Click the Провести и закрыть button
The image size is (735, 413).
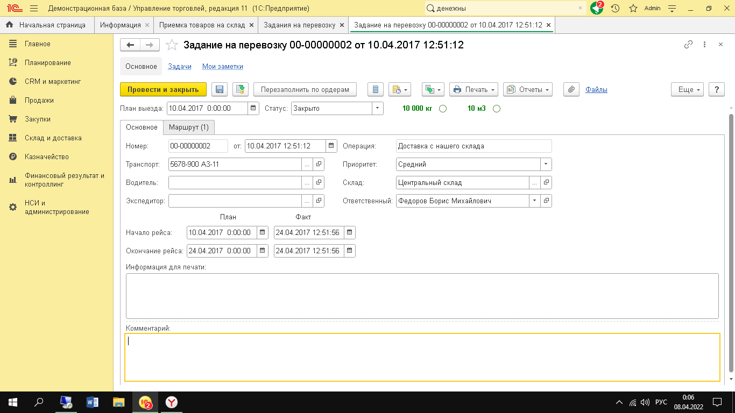tap(163, 90)
